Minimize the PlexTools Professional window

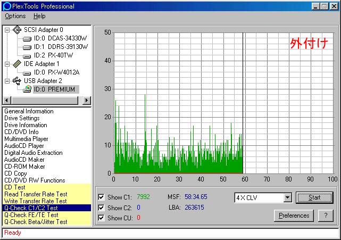coord(316,6)
